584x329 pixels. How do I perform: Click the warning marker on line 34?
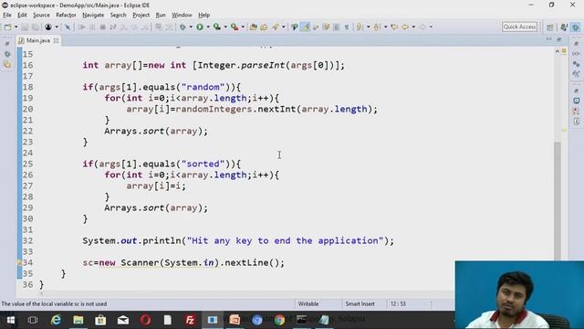click(19, 262)
